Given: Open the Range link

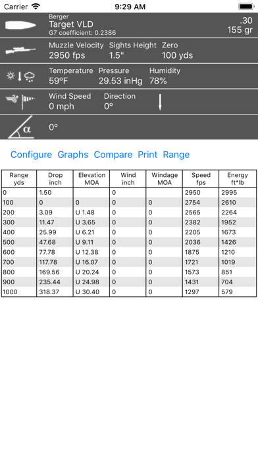Looking at the screenshot, I should tap(176, 155).
